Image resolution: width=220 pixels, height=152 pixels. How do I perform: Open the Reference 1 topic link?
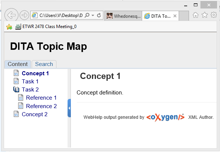click(x=41, y=98)
